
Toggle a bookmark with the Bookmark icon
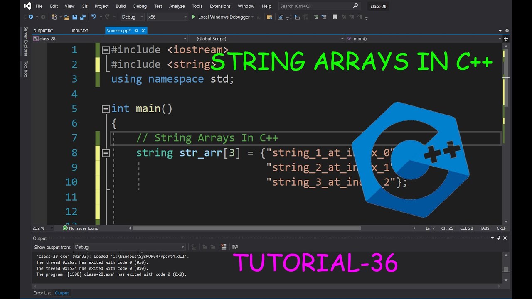pos(335,17)
